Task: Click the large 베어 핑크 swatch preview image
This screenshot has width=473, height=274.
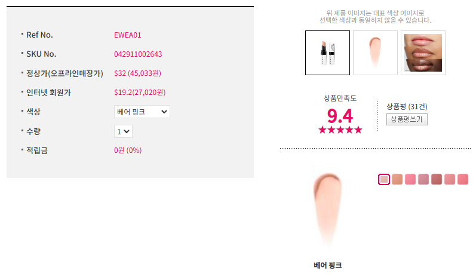Action: coord(328,210)
